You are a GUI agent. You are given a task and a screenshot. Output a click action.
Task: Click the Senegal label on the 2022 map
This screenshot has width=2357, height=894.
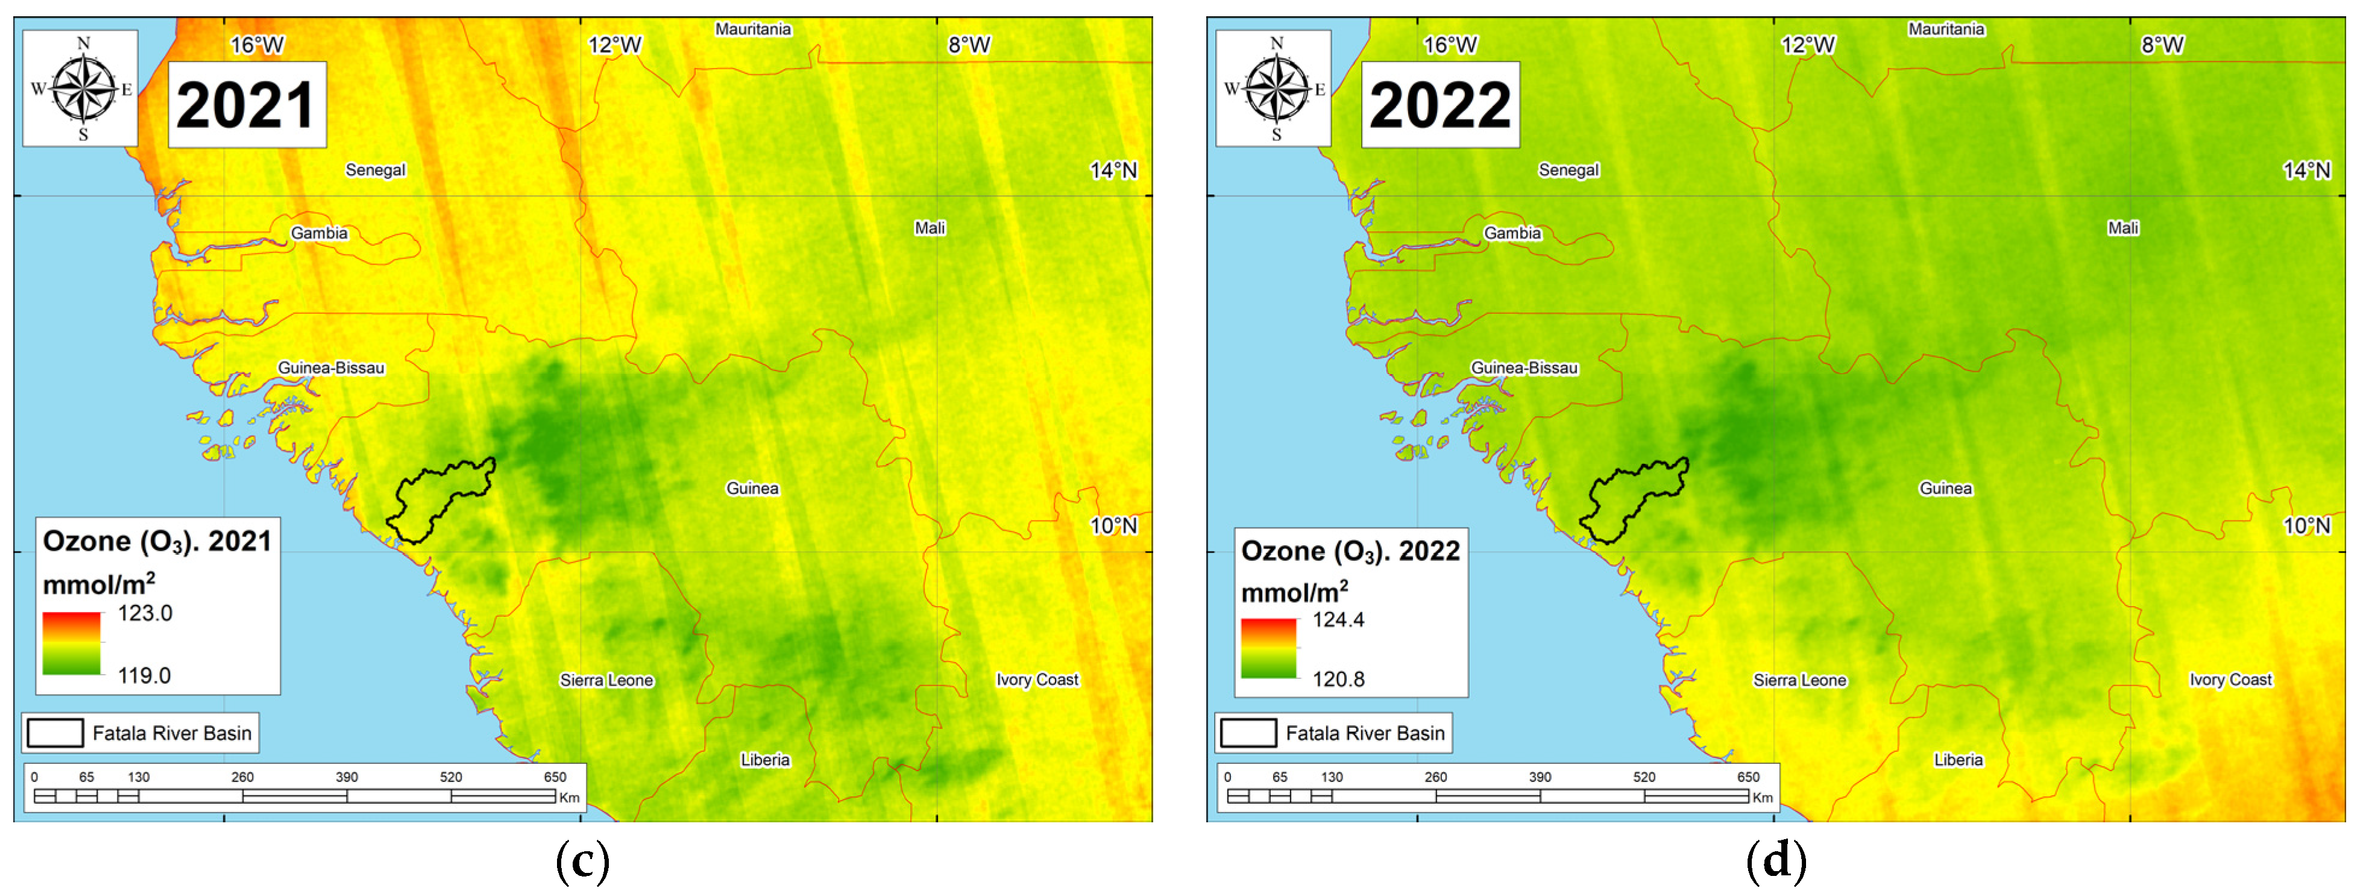coord(1569,170)
